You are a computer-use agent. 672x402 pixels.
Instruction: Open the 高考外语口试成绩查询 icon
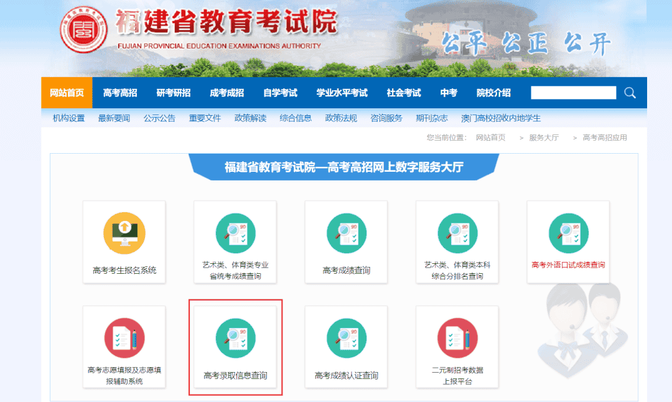[x=568, y=233]
